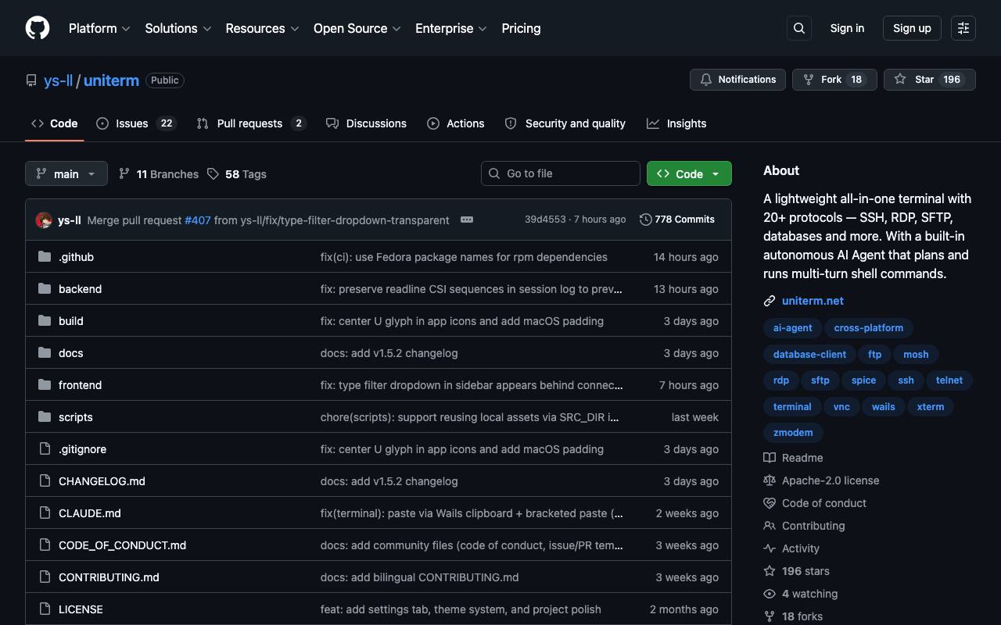This screenshot has width=1001, height=625.
Task: Select the ai-agent topic tag
Action: [793, 328]
